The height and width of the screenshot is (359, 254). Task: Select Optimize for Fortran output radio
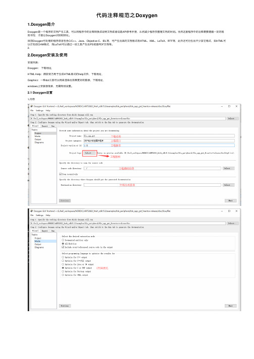click(63, 271)
